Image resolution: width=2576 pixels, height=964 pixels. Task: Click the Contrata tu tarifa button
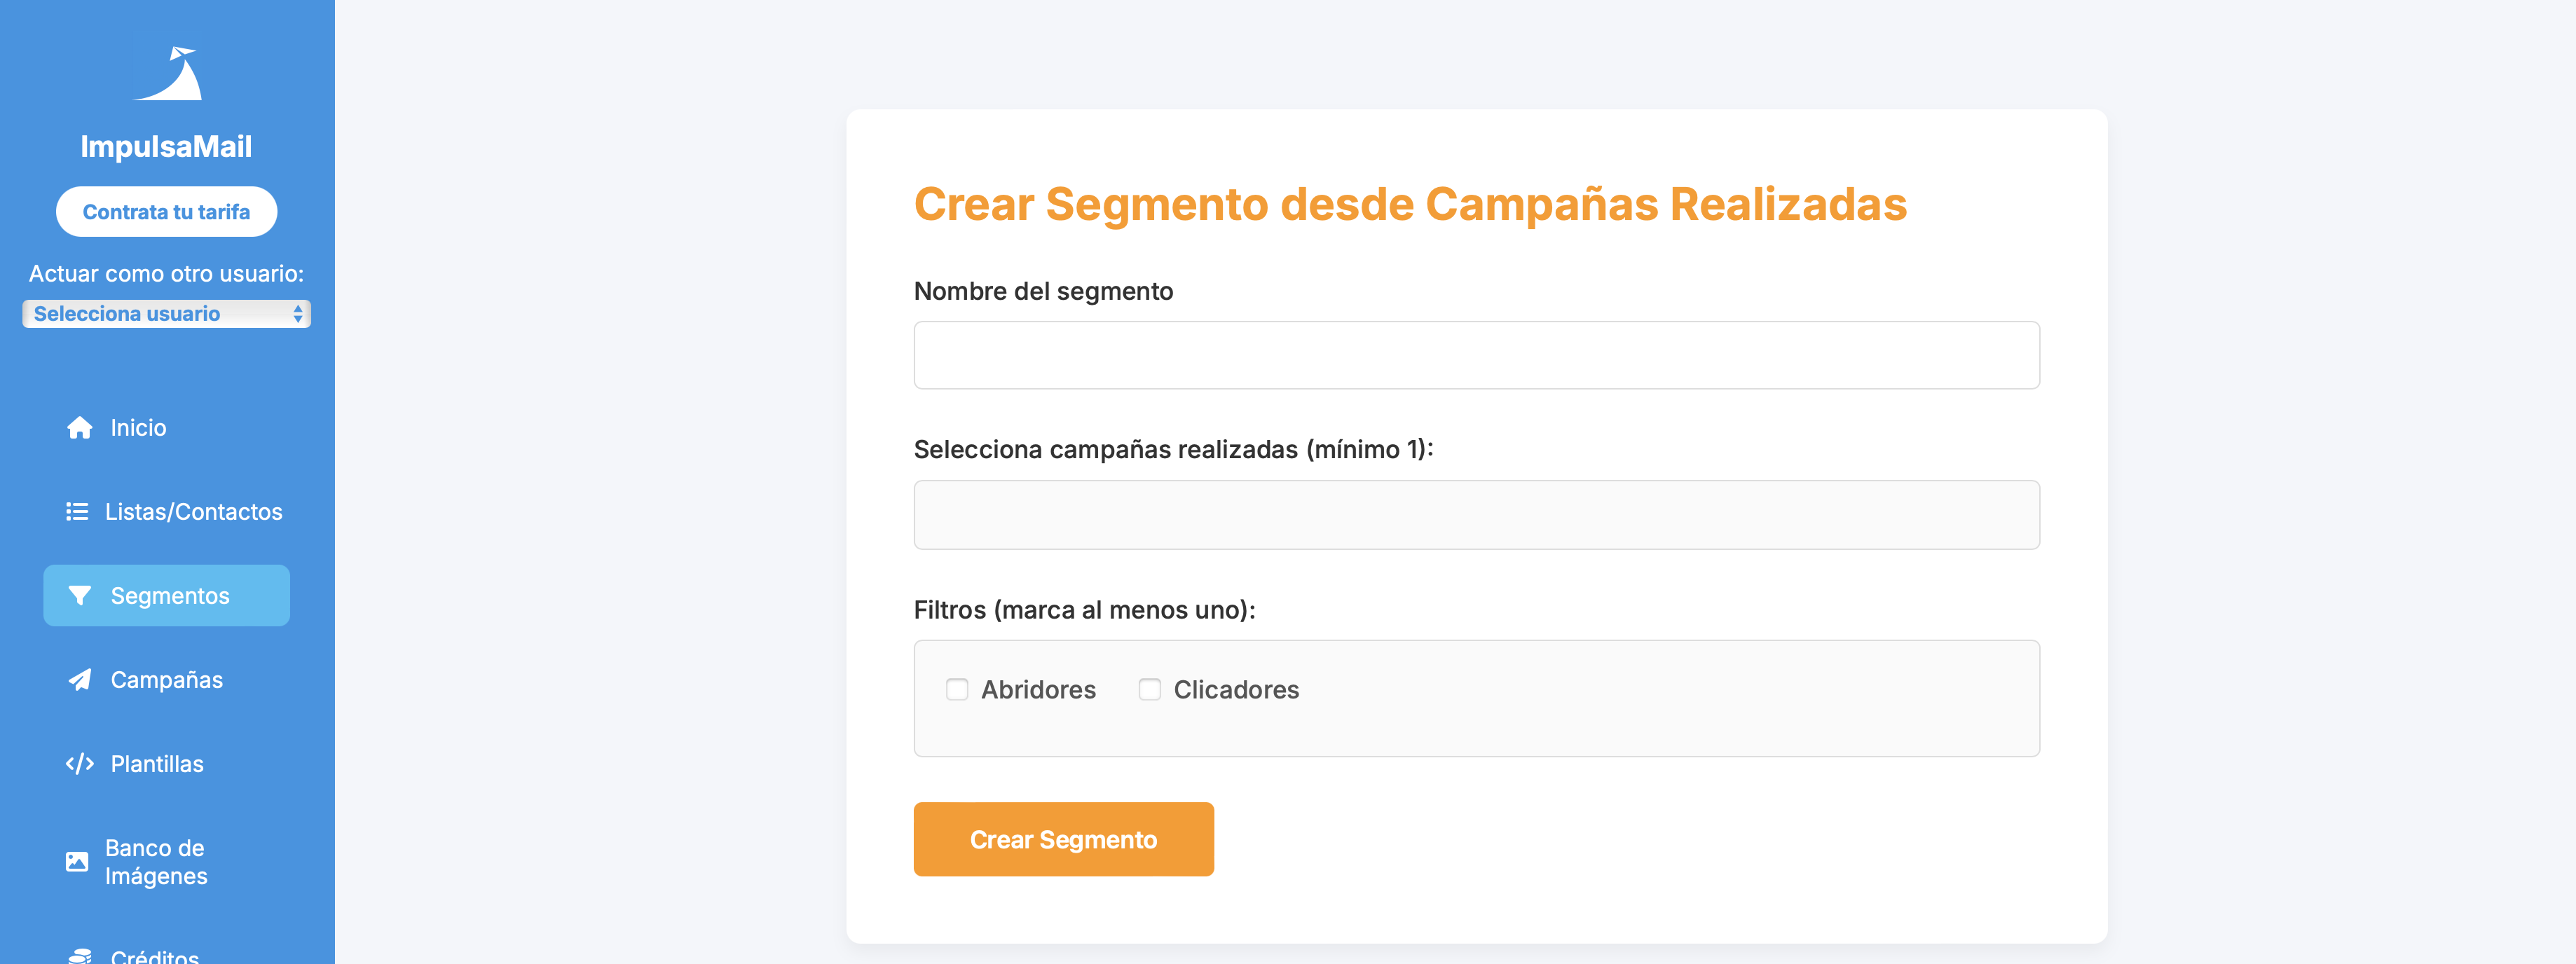166,212
